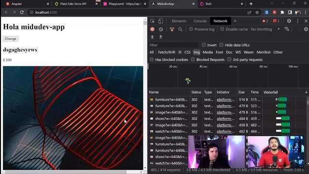The height and width of the screenshot is (174, 309).
Task: Open network conditions wifi icon
Action: pos(286,29)
